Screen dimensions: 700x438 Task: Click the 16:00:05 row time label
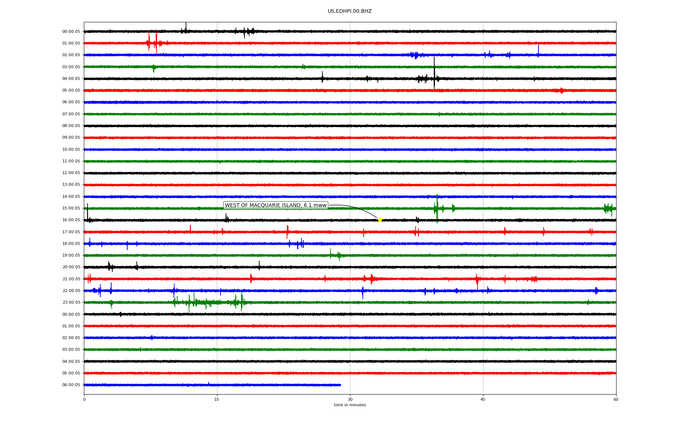(71, 220)
